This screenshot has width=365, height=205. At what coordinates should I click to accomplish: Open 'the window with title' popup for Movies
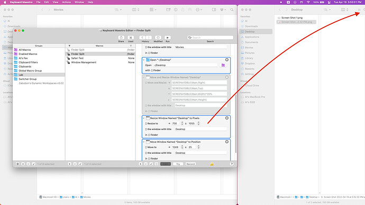(x=158, y=47)
